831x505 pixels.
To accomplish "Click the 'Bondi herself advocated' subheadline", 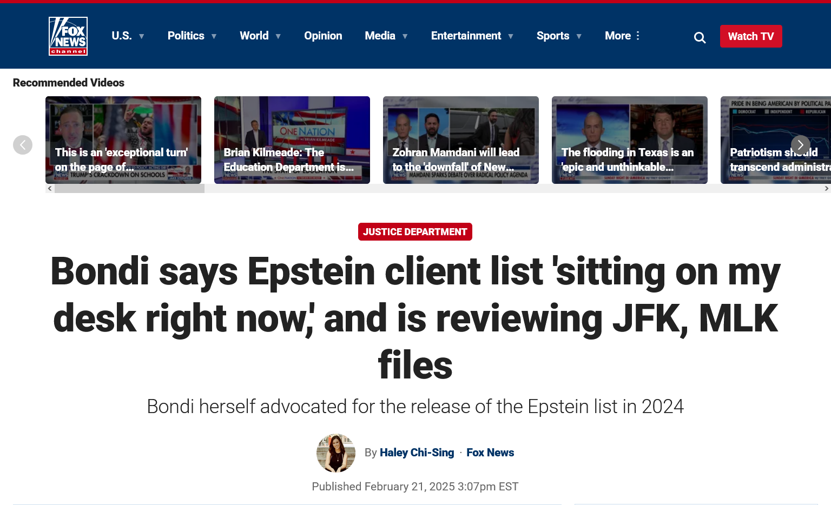I will pyautogui.click(x=415, y=407).
